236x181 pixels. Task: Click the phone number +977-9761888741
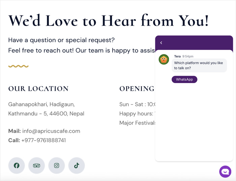[x=43, y=140]
